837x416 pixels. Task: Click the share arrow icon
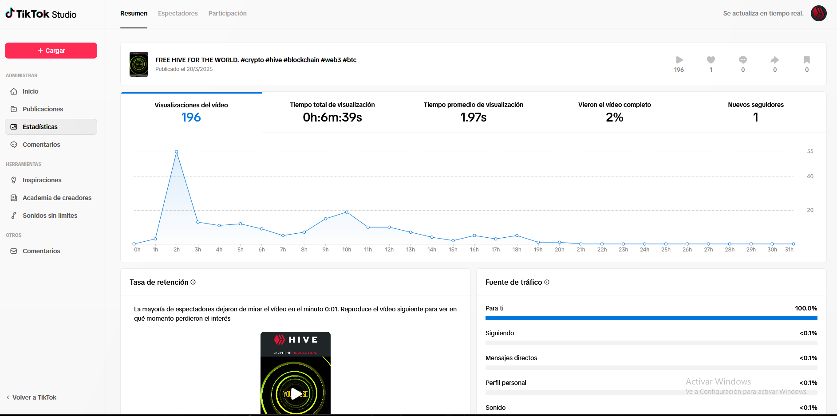(775, 60)
